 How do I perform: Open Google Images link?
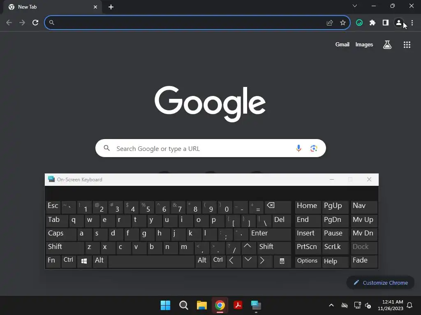364,44
